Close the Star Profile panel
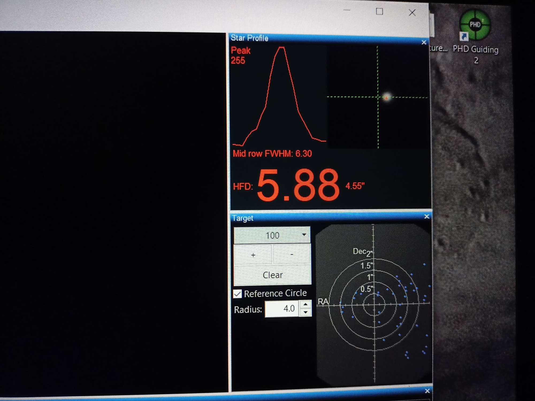Image resolution: width=535 pixels, height=401 pixels. click(x=424, y=43)
